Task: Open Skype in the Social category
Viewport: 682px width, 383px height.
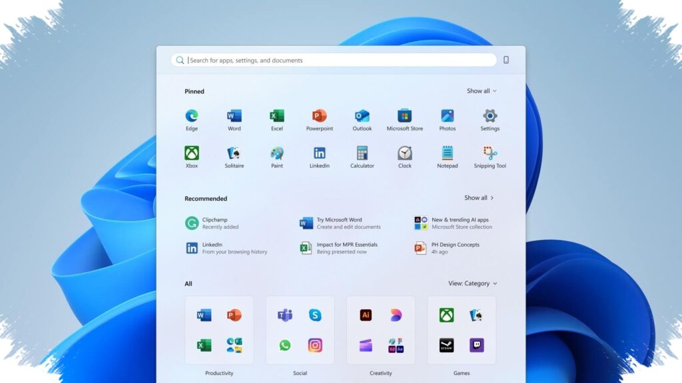Action: [315, 315]
